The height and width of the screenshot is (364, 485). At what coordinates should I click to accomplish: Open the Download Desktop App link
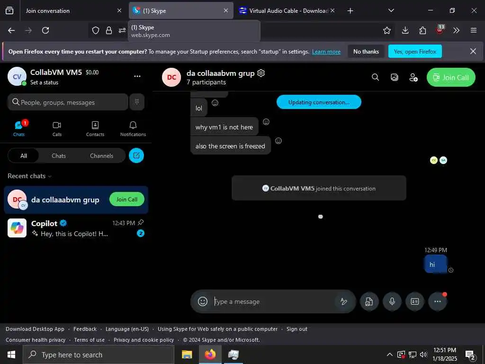pos(35,329)
